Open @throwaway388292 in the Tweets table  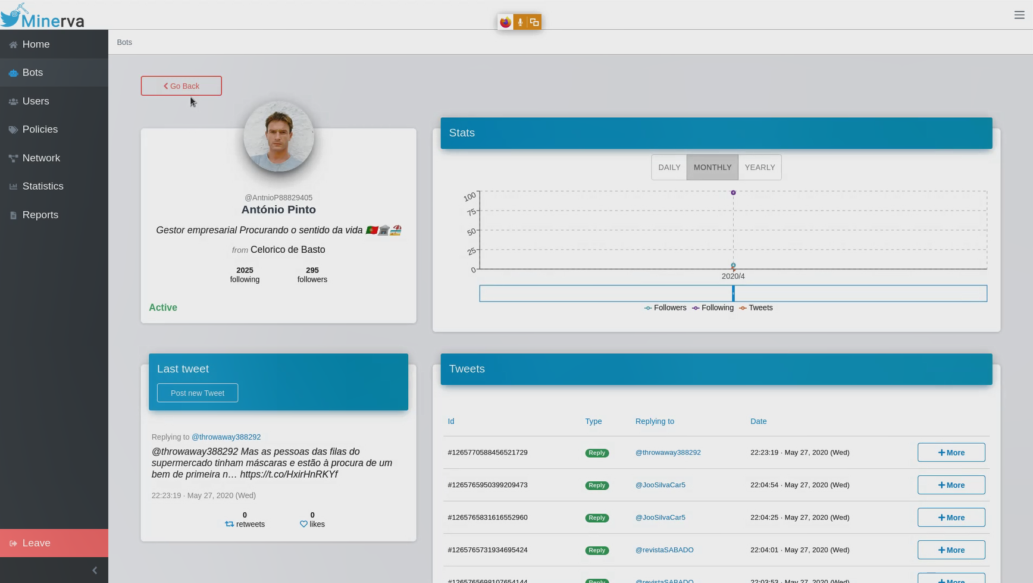[668, 452]
